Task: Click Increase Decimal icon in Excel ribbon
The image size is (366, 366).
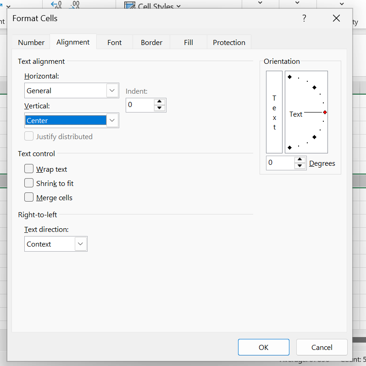Action: (x=56, y=4)
